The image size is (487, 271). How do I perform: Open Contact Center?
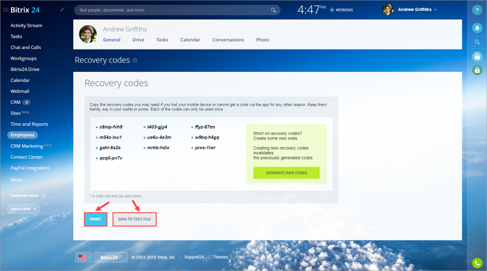[x=26, y=157]
